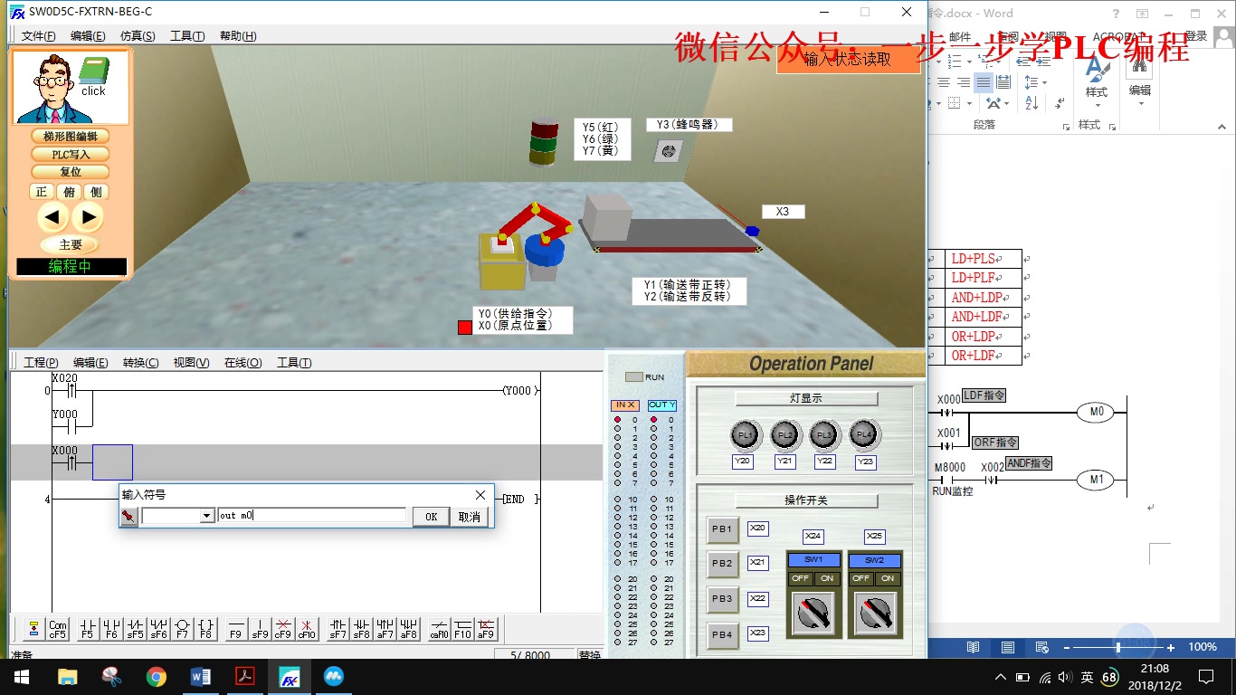Open the 工程(P) menu in ladder editor
The width and height of the screenshot is (1236, 695).
point(41,363)
